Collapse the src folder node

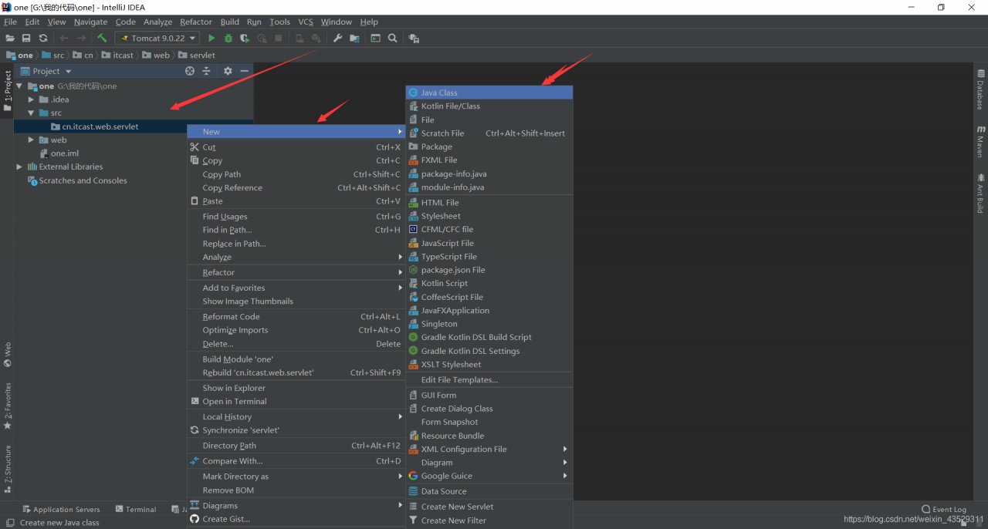(x=31, y=113)
